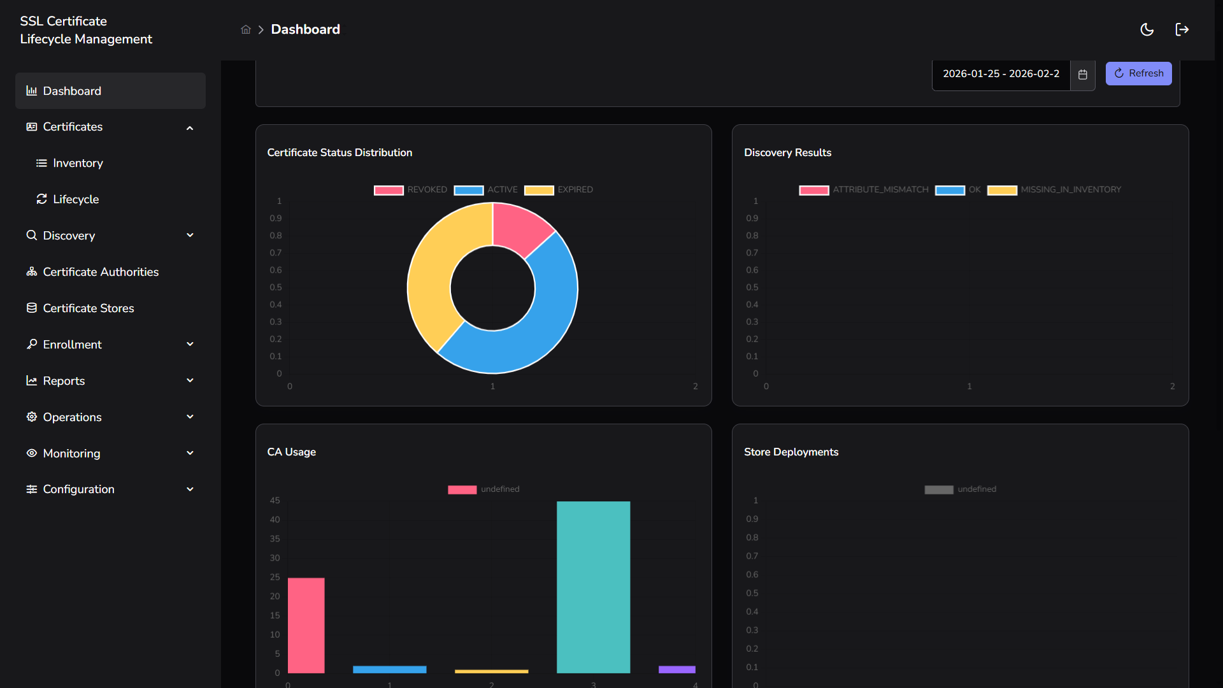This screenshot has height=688, width=1223.
Task: Select the Dashboard bar-chart icon
Action: coord(32,90)
